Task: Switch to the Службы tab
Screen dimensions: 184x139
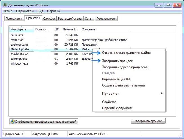Action: (49, 19)
